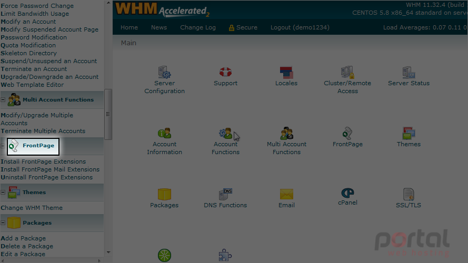The height and width of the screenshot is (263, 468).
Task: Click the green circular icon in bottom row
Action: pyautogui.click(x=164, y=255)
